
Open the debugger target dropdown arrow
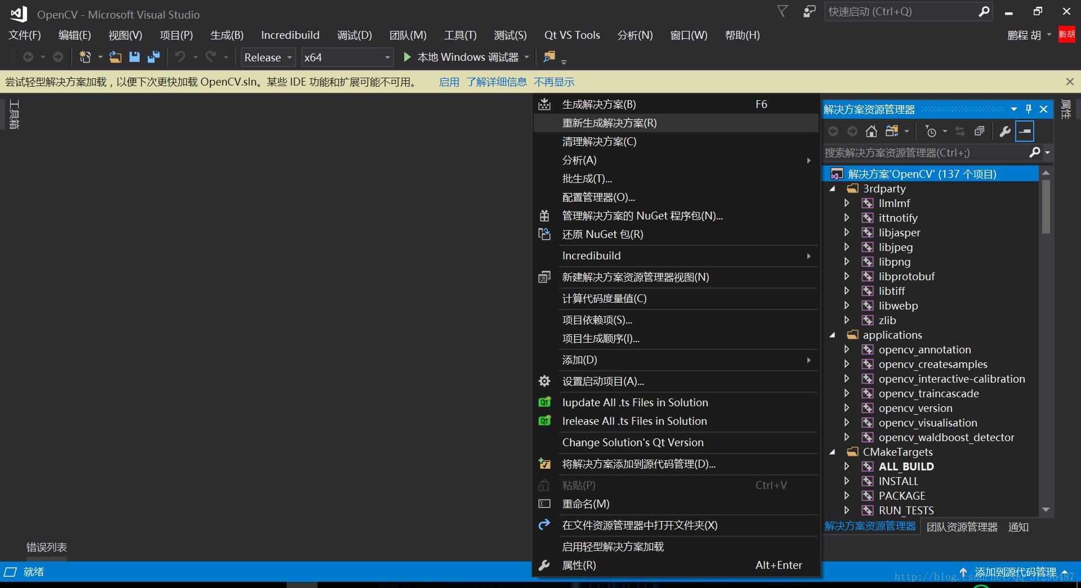[527, 57]
